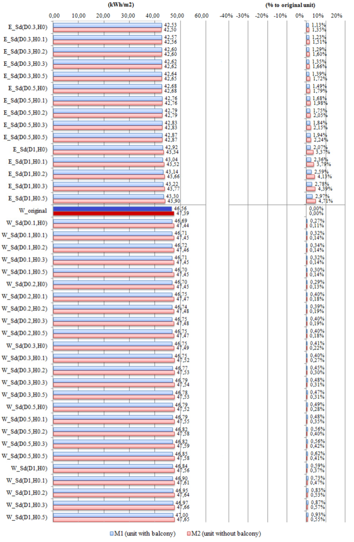This screenshot has width=354, height=542.
Task: Click the '-40%' axis tick label
Action: pos(226,16)
